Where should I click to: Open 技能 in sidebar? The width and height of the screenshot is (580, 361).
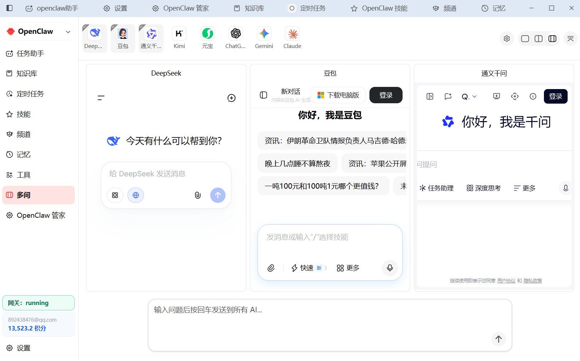tap(38, 114)
